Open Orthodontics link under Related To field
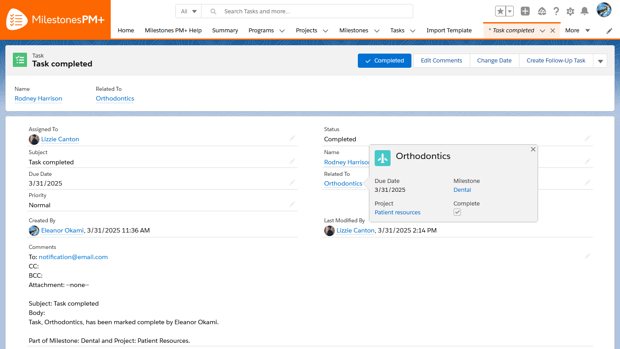 click(x=343, y=184)
